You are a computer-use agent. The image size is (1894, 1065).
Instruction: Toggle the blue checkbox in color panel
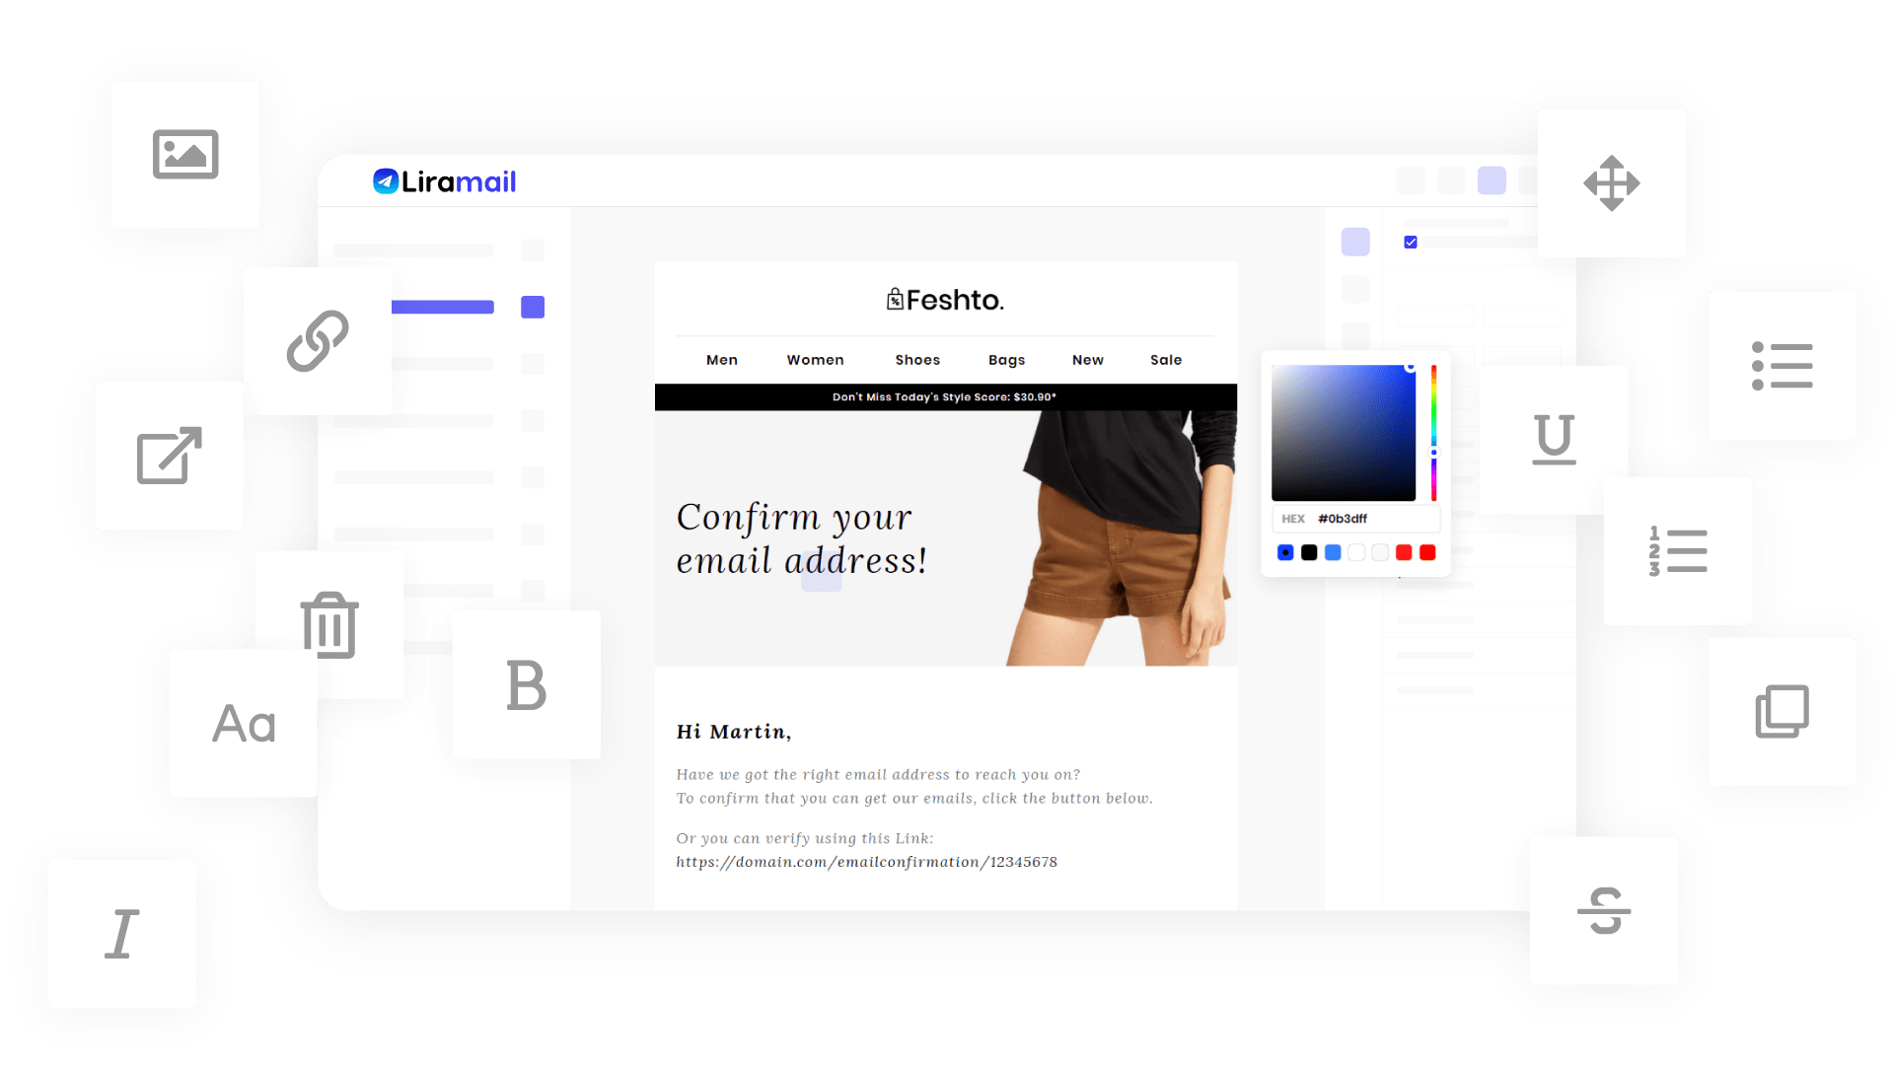1412,242
